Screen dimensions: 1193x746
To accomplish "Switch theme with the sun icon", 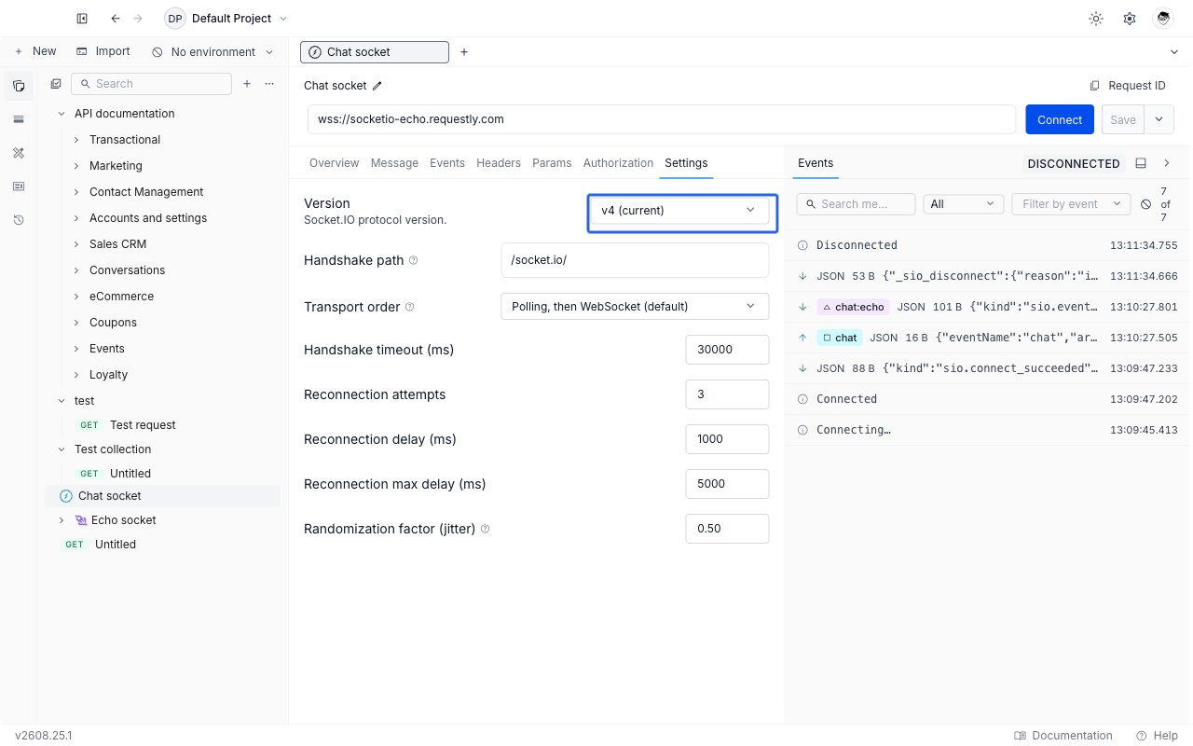I will [x=1096, y=19].
